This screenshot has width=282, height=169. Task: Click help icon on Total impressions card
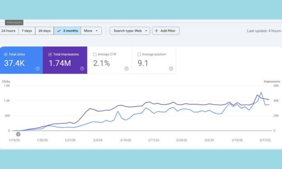click(82, 69)
